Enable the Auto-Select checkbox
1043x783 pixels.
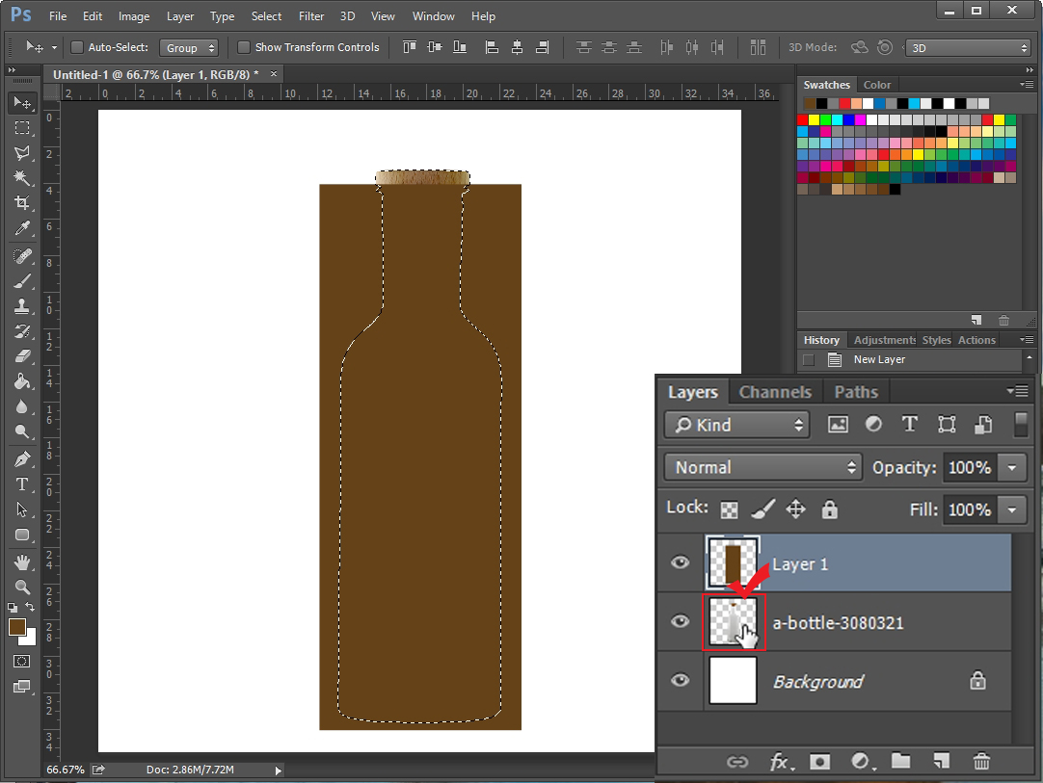coord(77,47)
